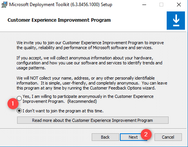Select 'I don't want to join' radio option
This screenshot has width=188, height=147.
(x=19, y=111)
